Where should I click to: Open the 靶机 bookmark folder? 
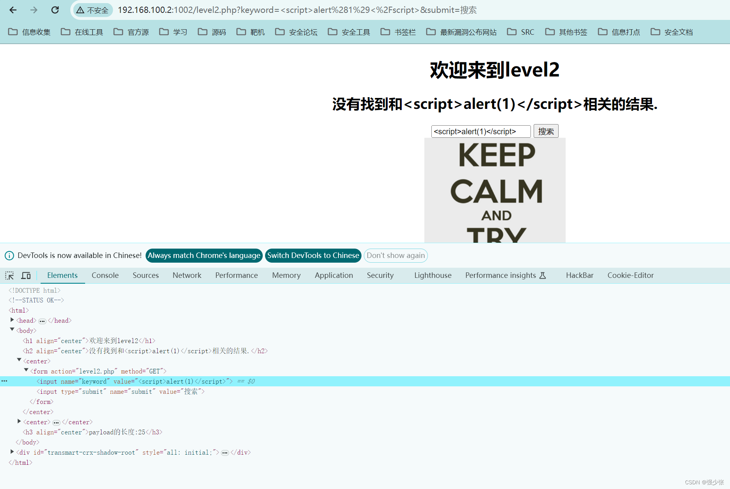250,32
